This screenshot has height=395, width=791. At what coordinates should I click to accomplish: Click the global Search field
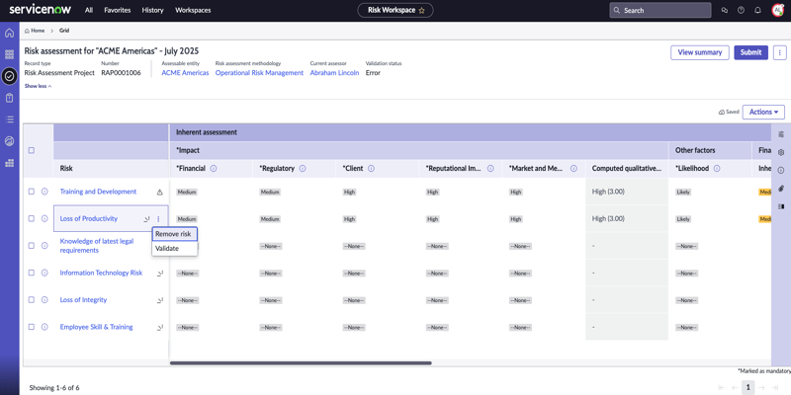660,10
